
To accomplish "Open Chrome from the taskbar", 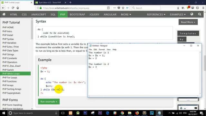I will [x=122, y=113].
